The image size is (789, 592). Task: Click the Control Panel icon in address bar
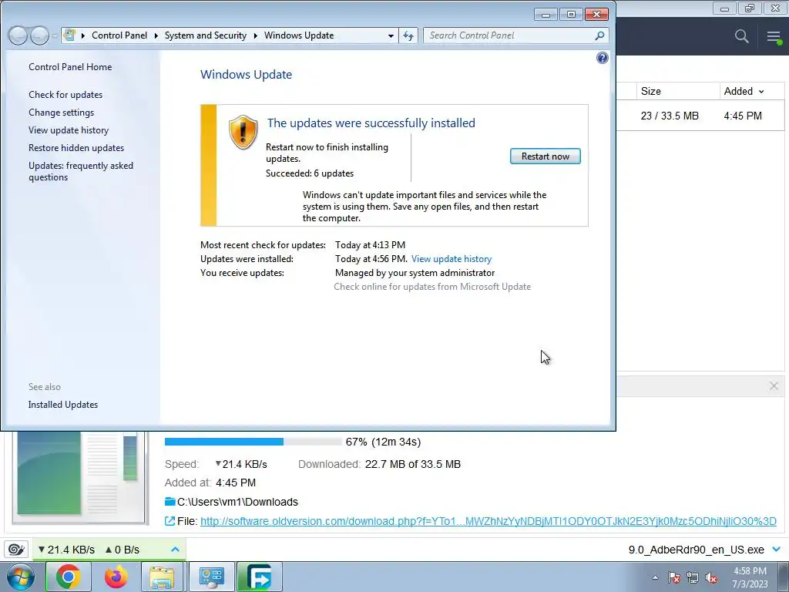pos(70,35)
